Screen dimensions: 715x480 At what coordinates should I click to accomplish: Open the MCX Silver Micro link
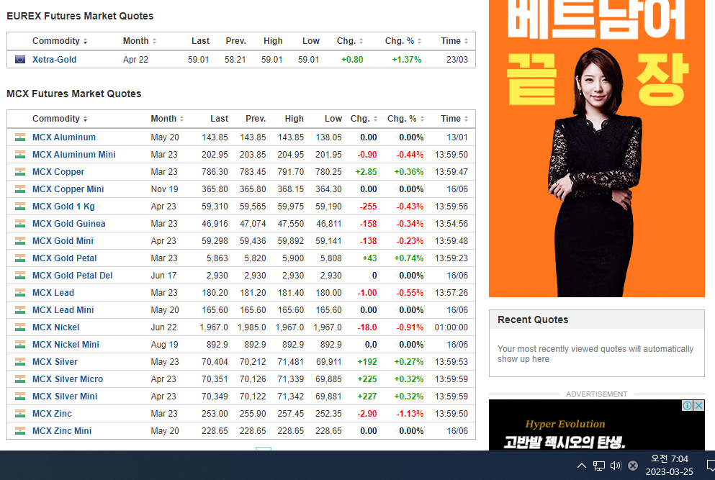pos(68,379)
